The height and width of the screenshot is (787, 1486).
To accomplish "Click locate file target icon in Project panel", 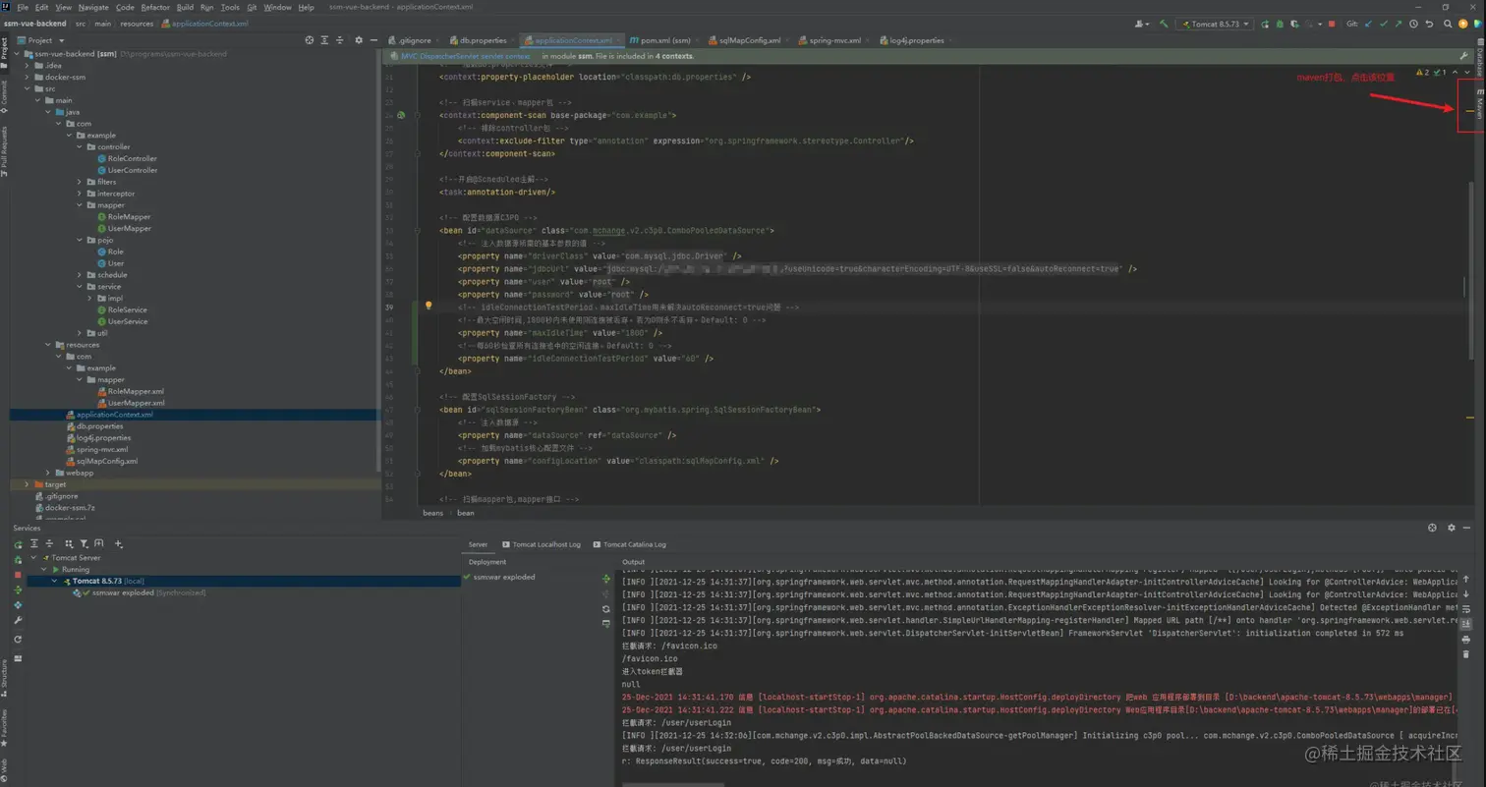I will click(x=310, y=40).
